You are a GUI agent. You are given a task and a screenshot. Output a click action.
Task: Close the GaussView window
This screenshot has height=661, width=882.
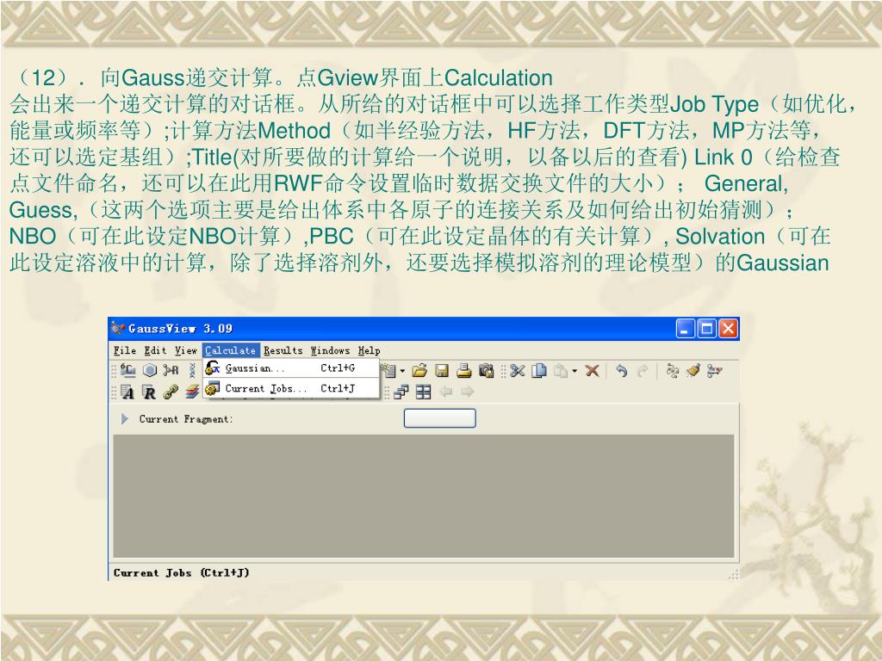pos(729,329)
